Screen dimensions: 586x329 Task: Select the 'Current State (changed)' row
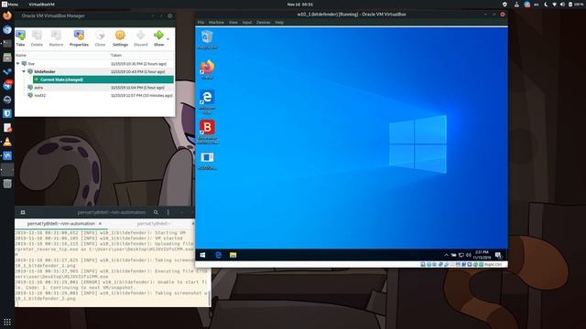click(x=103, y=80)
